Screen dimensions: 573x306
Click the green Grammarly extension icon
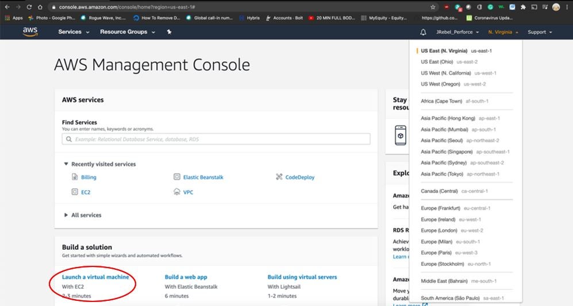click(x=490, y=7)
